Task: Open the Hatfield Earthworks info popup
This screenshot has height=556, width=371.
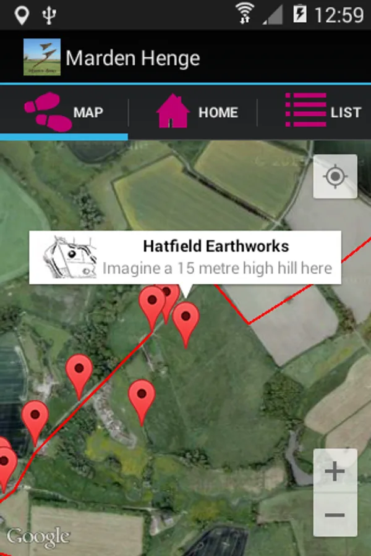Action: pos(185,258)
